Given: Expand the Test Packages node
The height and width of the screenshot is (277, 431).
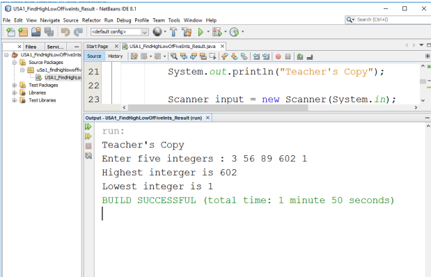Looking at the screenshot, I should pyautogui.click(x=15, y=85).
